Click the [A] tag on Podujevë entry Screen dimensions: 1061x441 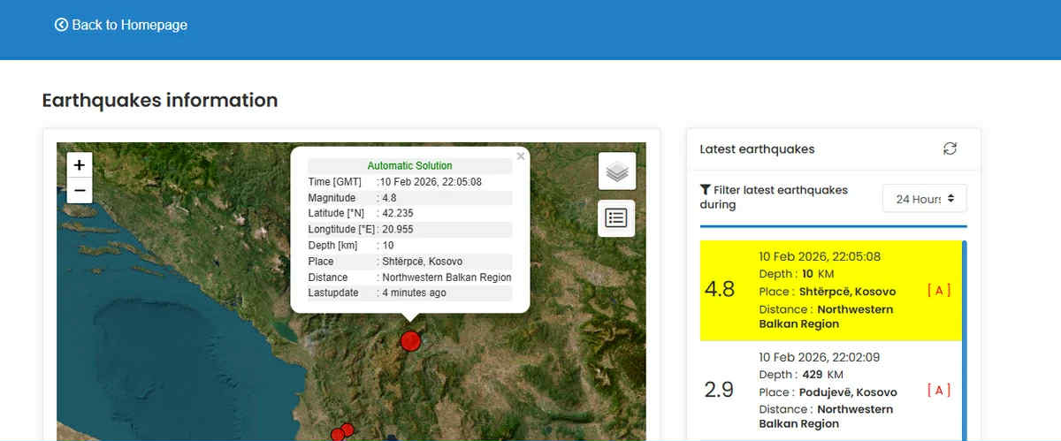[938, 391]
